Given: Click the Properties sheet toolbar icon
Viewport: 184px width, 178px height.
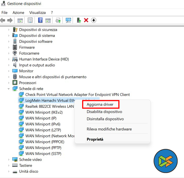Looking at the screenshot, I should pos(30,20).
